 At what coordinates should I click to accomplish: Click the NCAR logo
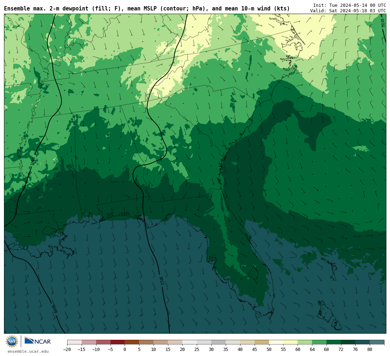coord(38,341)
